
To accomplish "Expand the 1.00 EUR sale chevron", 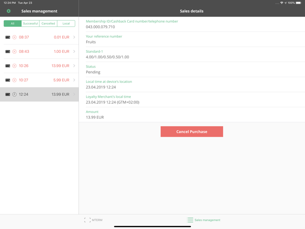I will point(74,51).
